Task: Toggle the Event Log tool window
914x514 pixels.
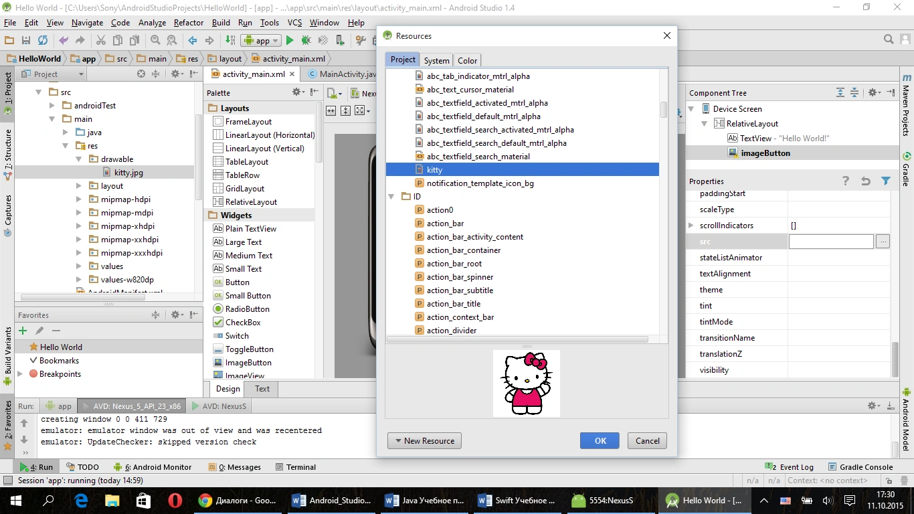Action: click(x=790, y=467)
